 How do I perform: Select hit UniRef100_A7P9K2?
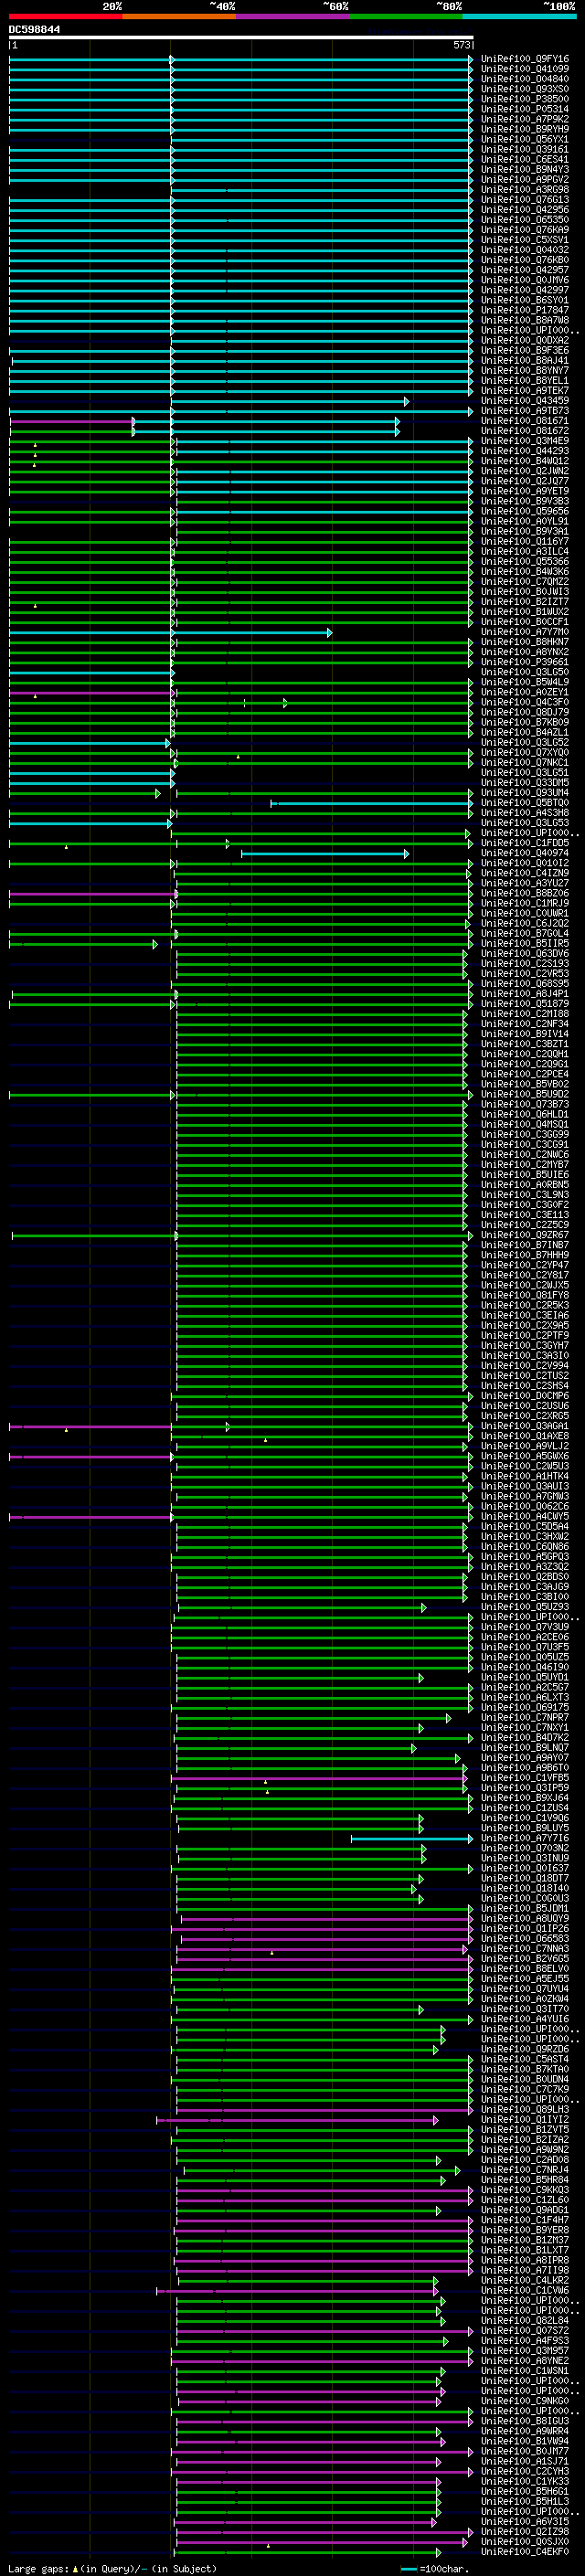tap(524, 119)
